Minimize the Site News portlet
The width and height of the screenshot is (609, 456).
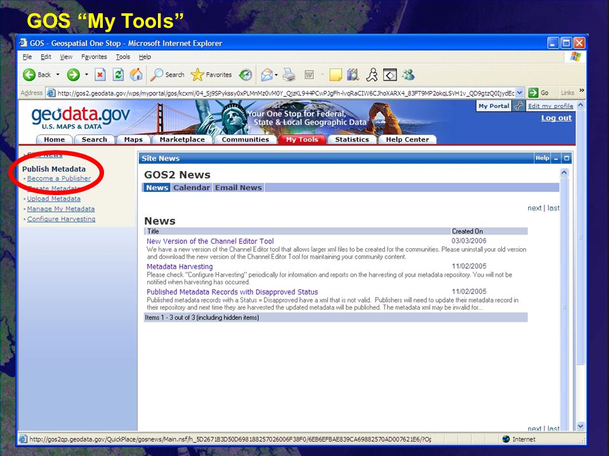[556, 158]
